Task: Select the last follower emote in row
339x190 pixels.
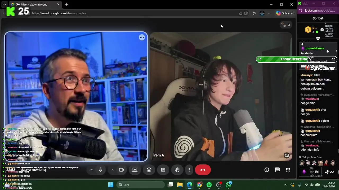Action: (333, 163)
